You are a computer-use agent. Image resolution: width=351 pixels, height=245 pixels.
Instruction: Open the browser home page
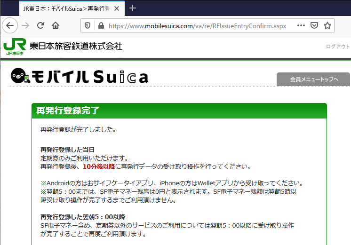(56, 25)
